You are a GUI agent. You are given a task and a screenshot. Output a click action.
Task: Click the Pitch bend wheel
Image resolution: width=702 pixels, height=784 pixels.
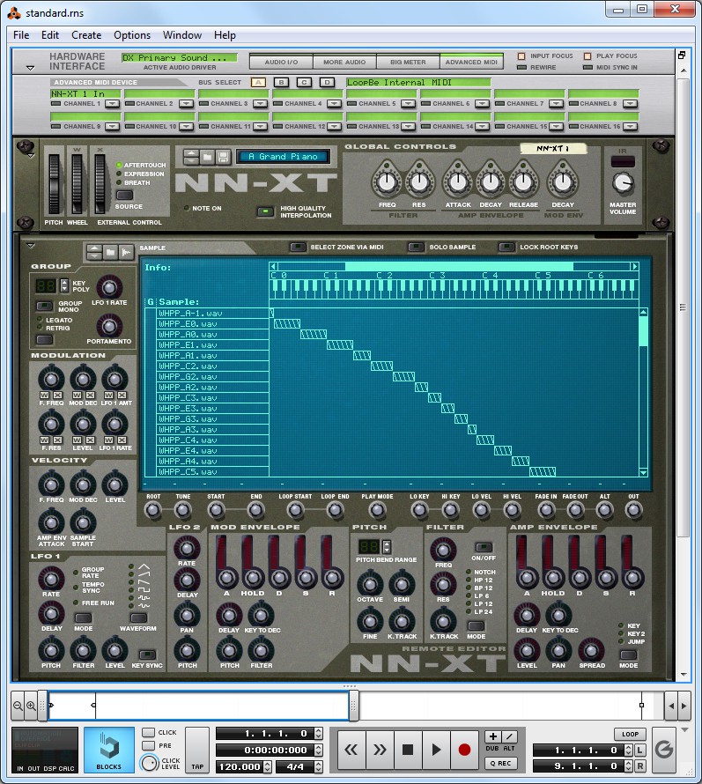pos(54,183)
